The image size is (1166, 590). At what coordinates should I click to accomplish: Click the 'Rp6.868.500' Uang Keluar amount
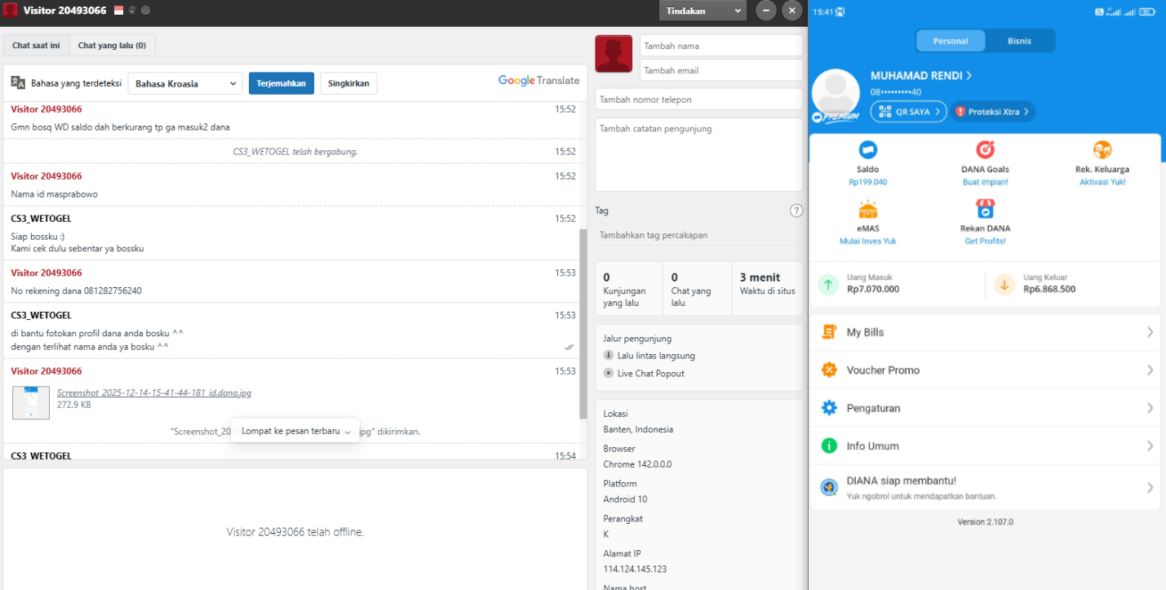[x=1049, y=289]
